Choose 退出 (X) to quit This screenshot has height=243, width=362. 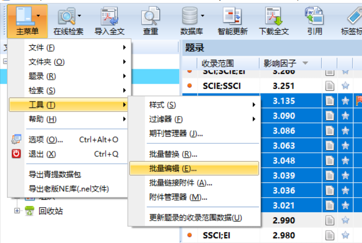[x=68, y=154]
